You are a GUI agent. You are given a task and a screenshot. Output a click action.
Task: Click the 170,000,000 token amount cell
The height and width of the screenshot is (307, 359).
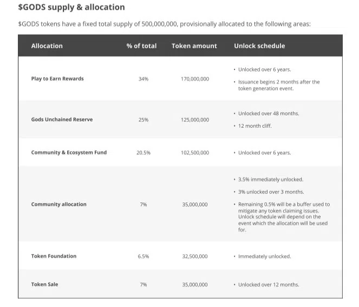[x=194, y=79]
